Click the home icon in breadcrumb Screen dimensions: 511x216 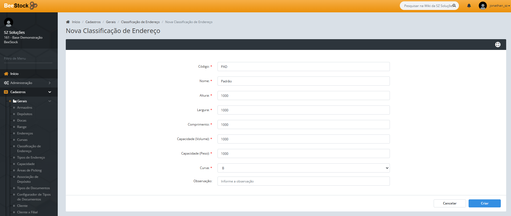(x=68, y=22)
